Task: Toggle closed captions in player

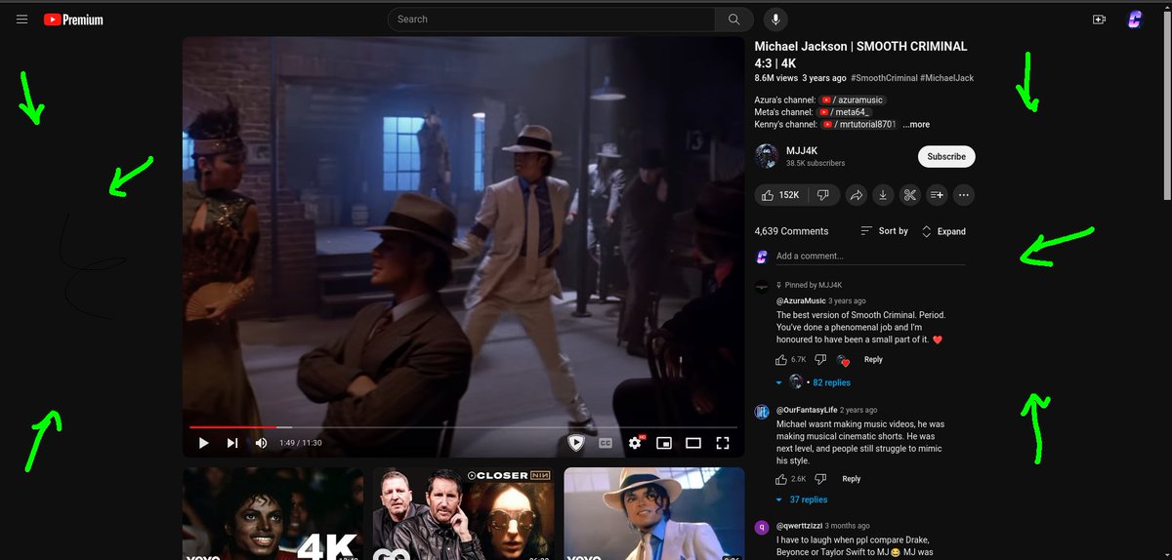Action: (x=606, y=443)
